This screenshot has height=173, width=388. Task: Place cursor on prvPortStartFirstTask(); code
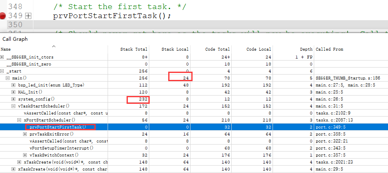tap(112, 16)
